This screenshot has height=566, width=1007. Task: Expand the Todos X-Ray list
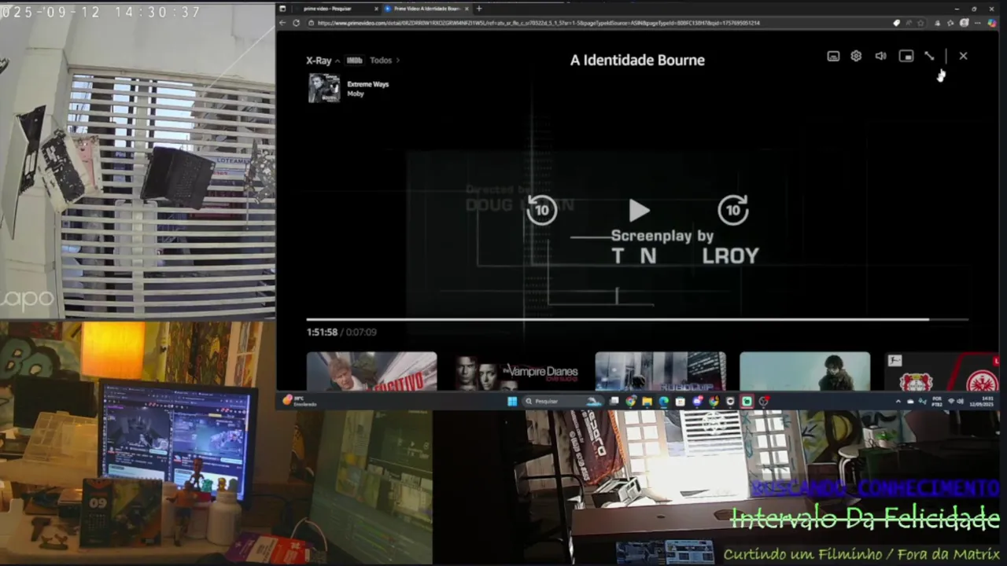(x=385, y=61)
